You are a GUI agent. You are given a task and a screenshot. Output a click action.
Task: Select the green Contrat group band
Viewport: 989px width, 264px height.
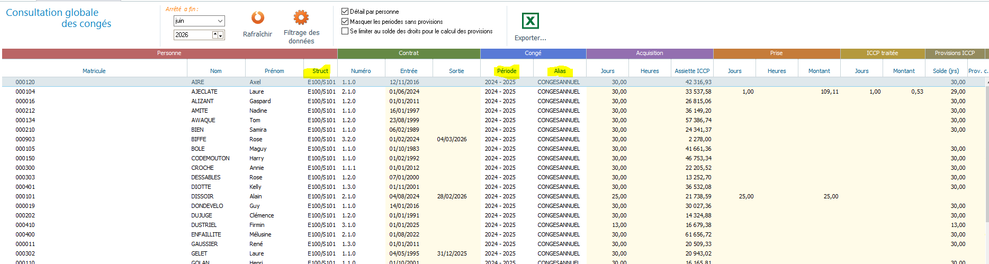pos(409,53)
